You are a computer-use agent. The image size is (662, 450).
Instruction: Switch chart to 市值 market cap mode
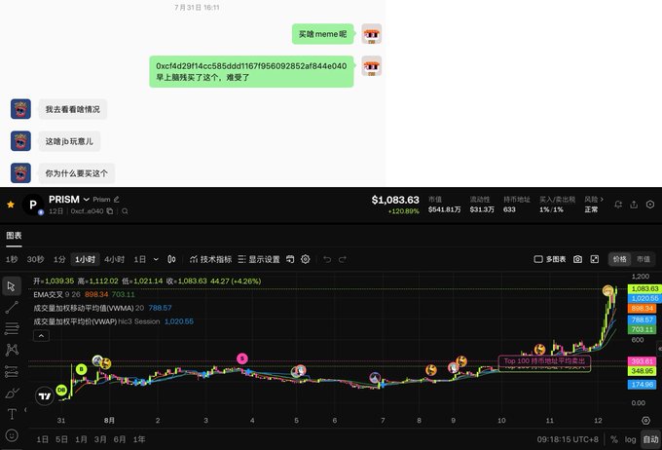tap(643, 259)
